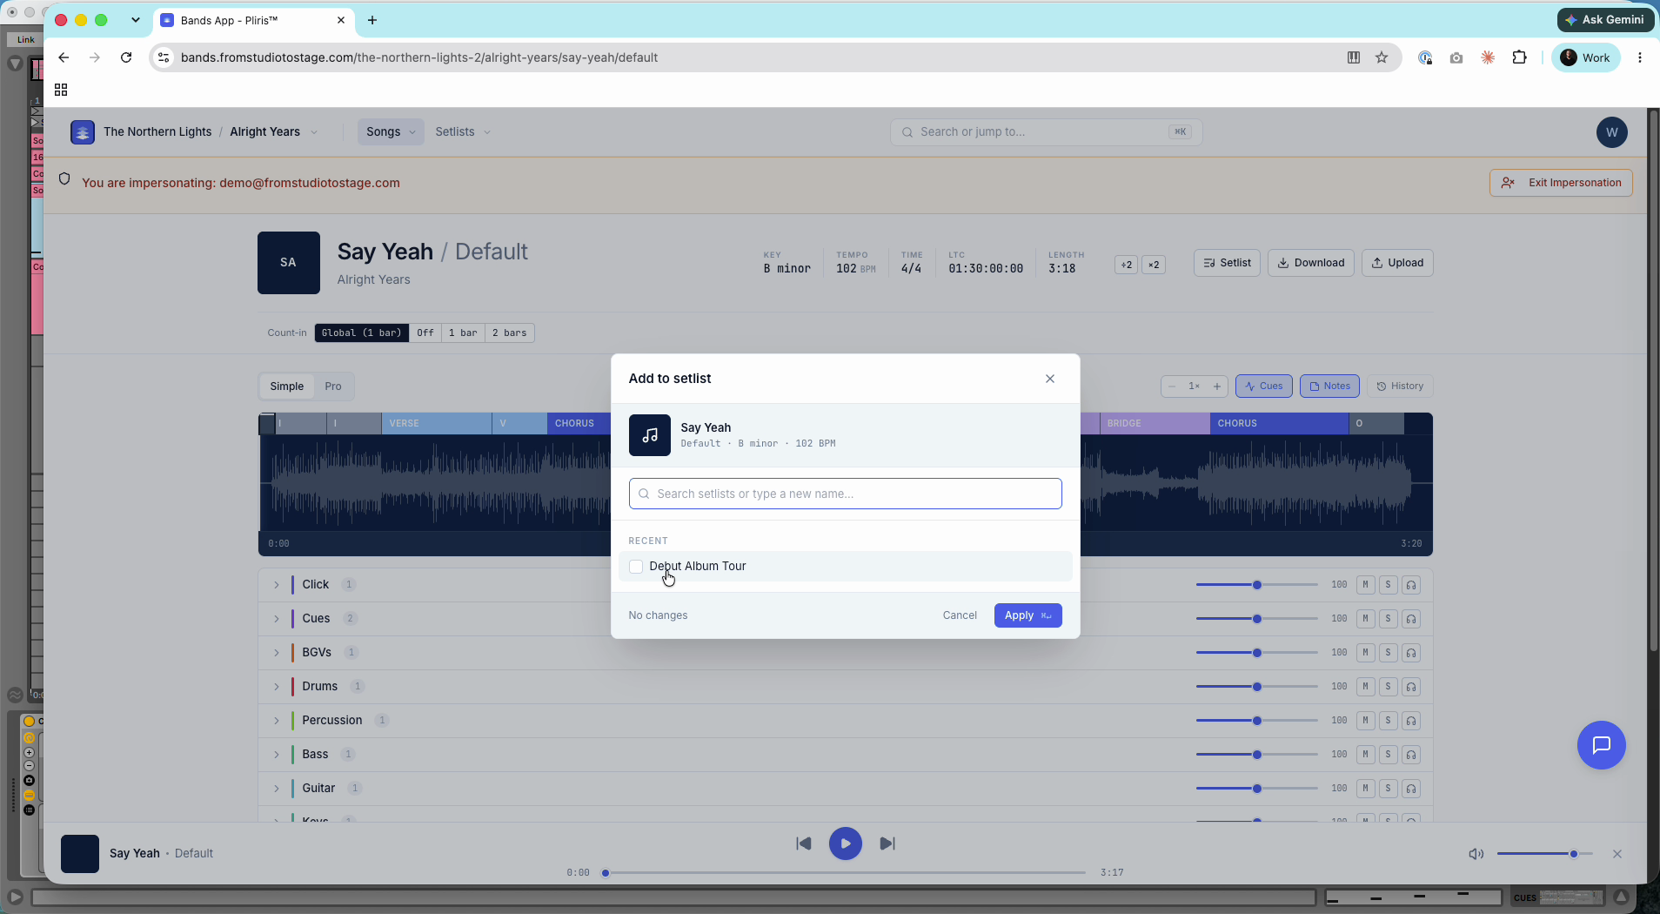
Task: Mute the Percussion track
Action: tap(1365, 721)
